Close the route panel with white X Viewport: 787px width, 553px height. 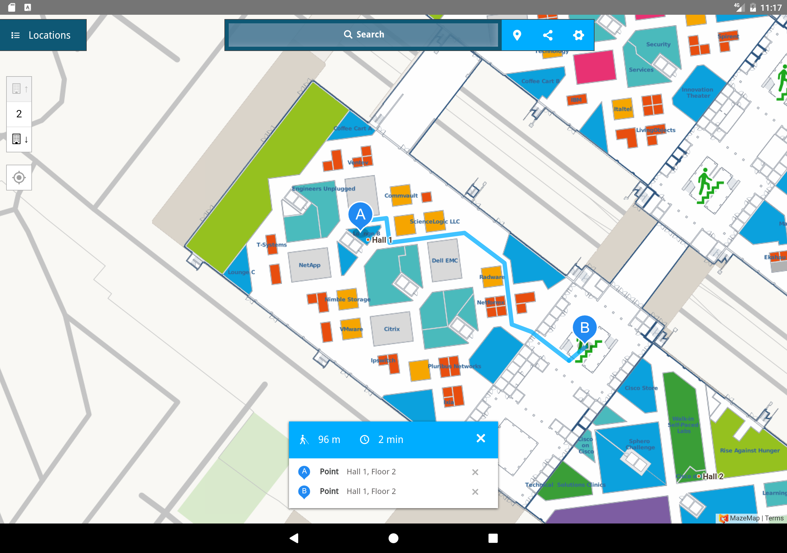(481, 439)
